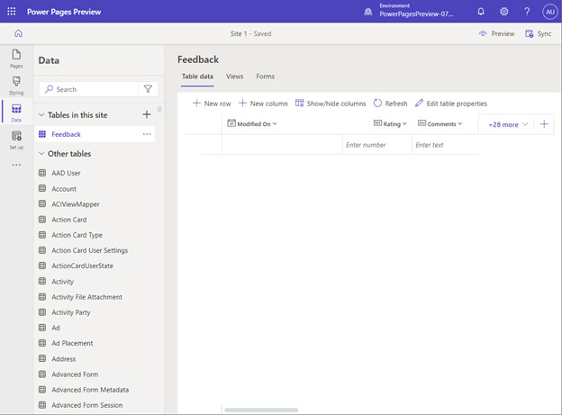Screen dimensions: 562x415
Task: Switch to the Forms tab
Action: click(265, 77)
